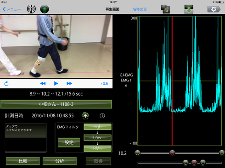Viewport: 225px width, 168px height.
Task: Tap the GJ-EMG EMG 1 channel label
Action: click(126, 80)
